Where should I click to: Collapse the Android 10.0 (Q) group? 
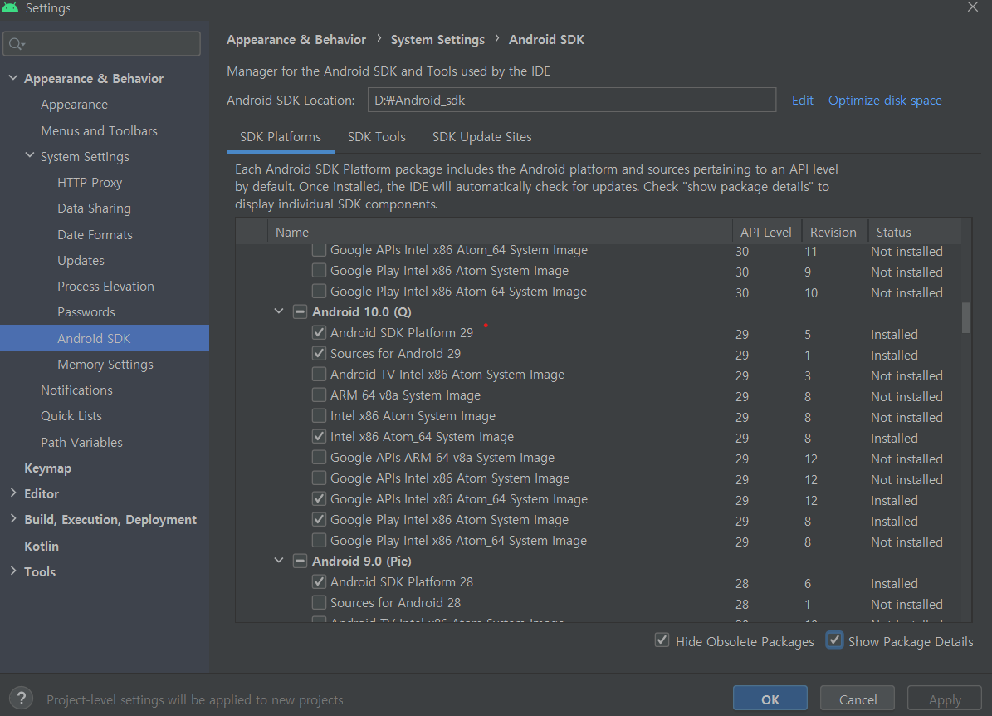tap(279, 311)
